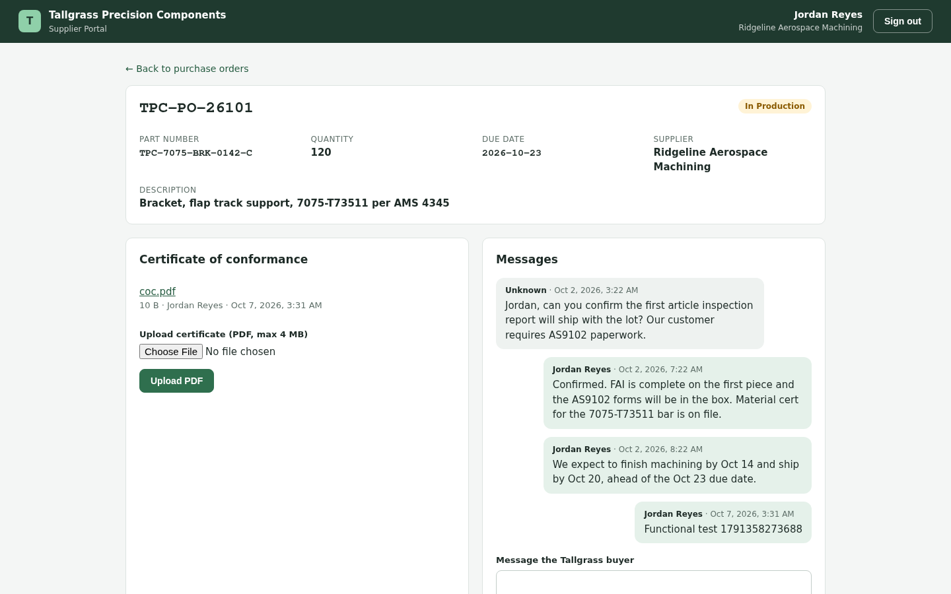The width and height of the screenshot is (951, 594).
Task: Click the In Production status badge
Action: click(x=775, y=106)
